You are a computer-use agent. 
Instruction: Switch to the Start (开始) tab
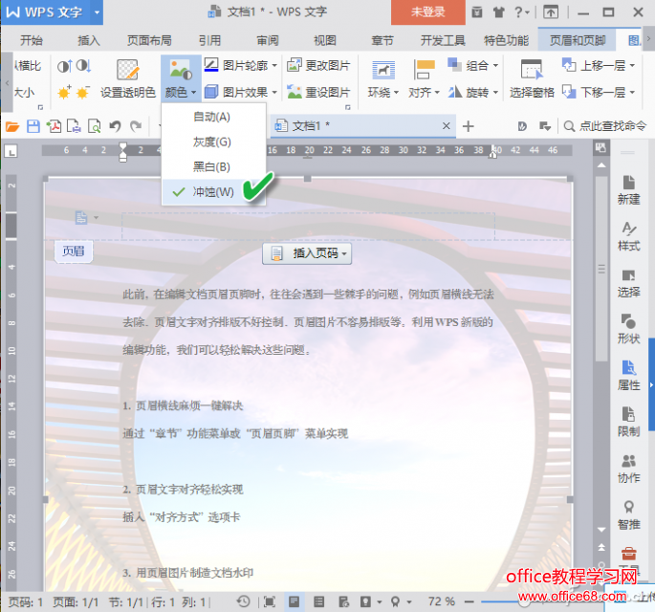[x=32, y=40]
